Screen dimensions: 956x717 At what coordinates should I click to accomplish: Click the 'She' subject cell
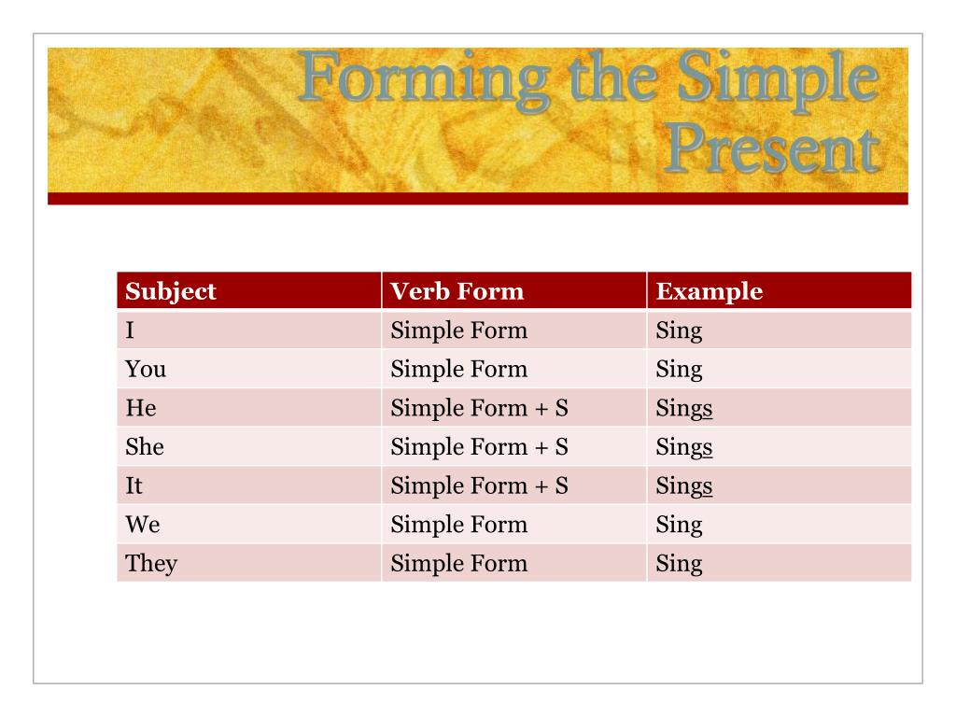coord(248,447)
